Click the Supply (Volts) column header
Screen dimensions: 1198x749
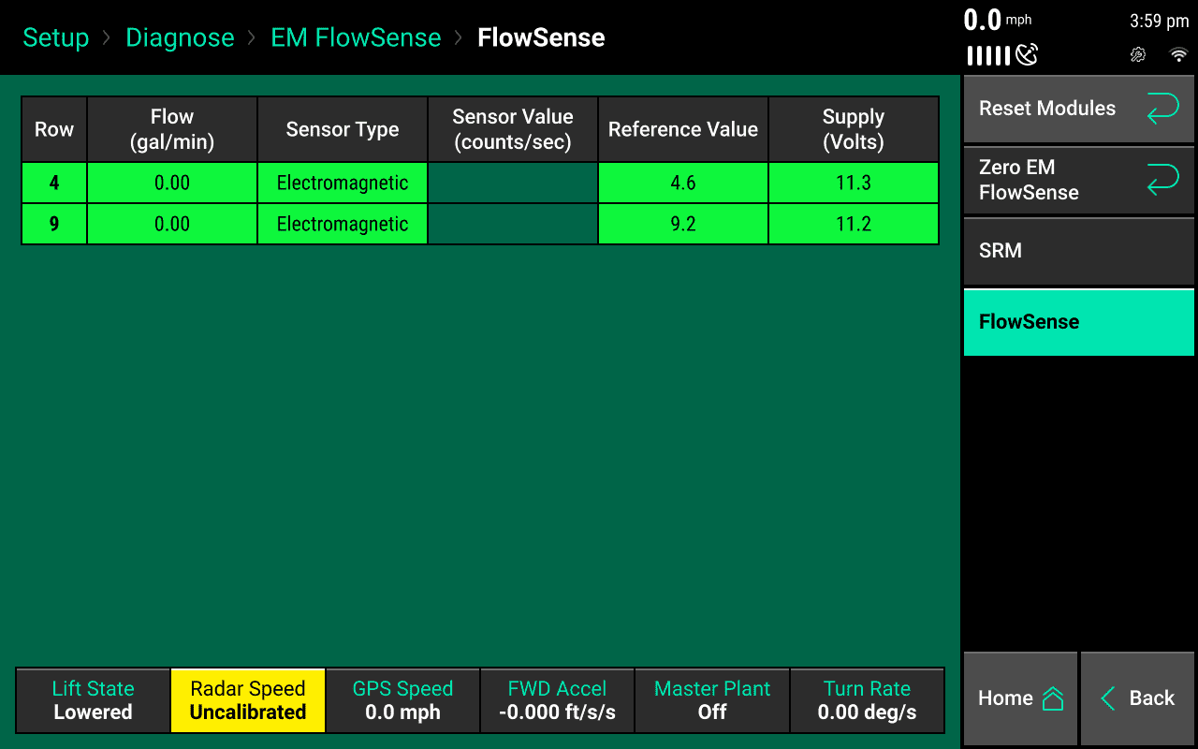coord(854,129)
